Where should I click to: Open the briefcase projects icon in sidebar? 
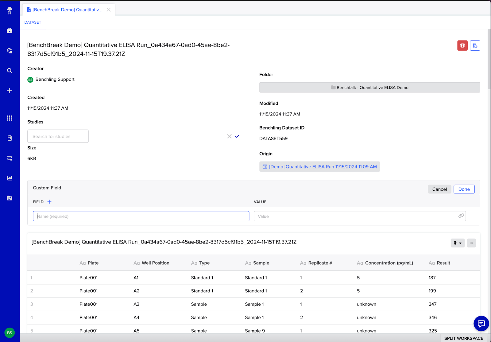[10, 31]
